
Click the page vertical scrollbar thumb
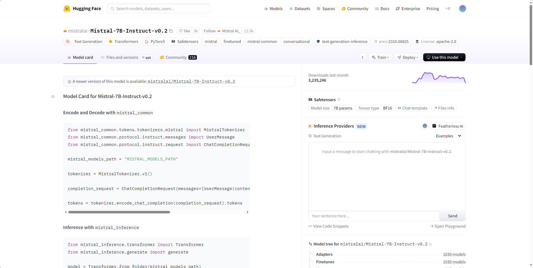531,35
